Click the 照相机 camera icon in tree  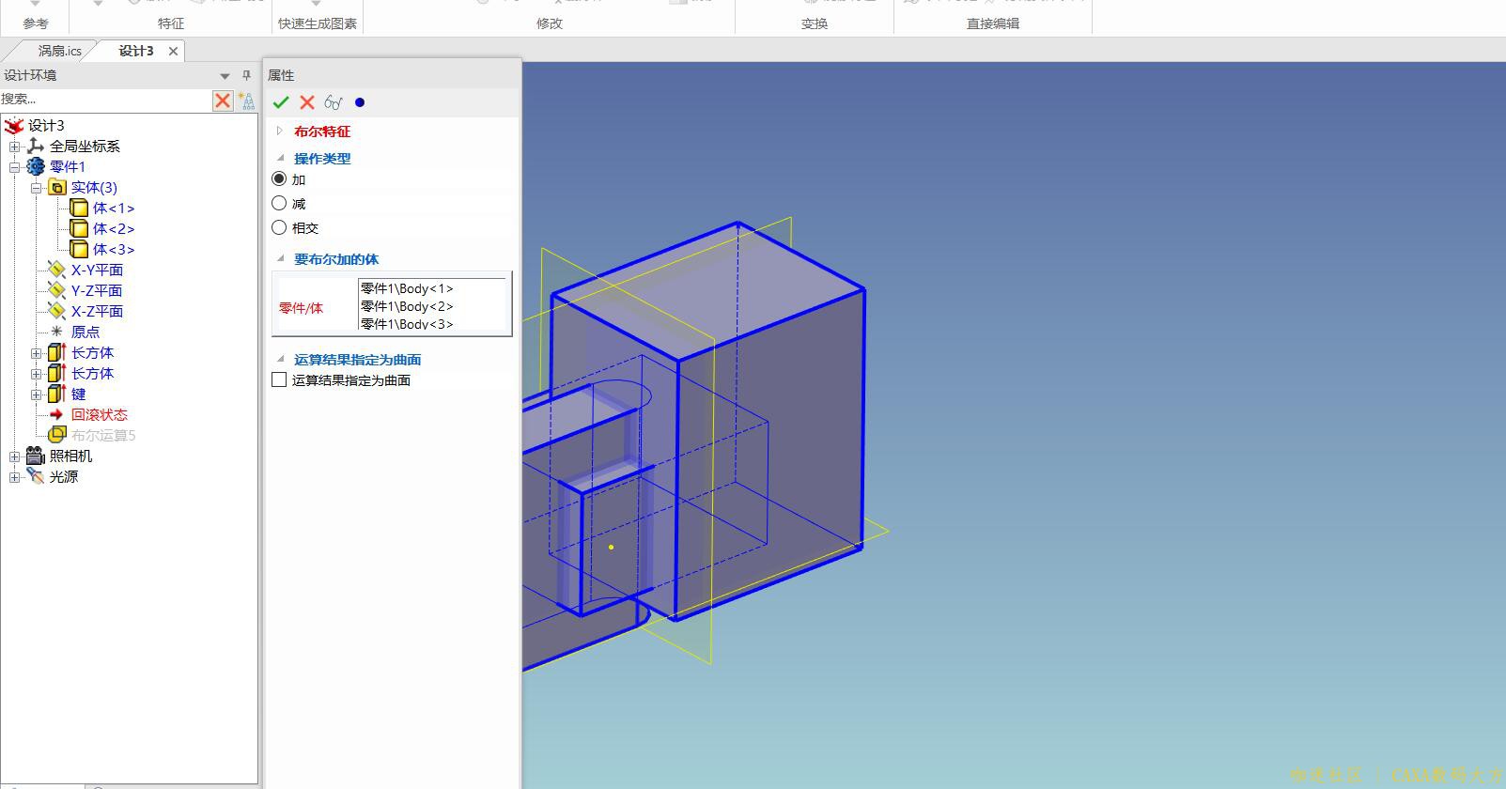coord(36,456)
